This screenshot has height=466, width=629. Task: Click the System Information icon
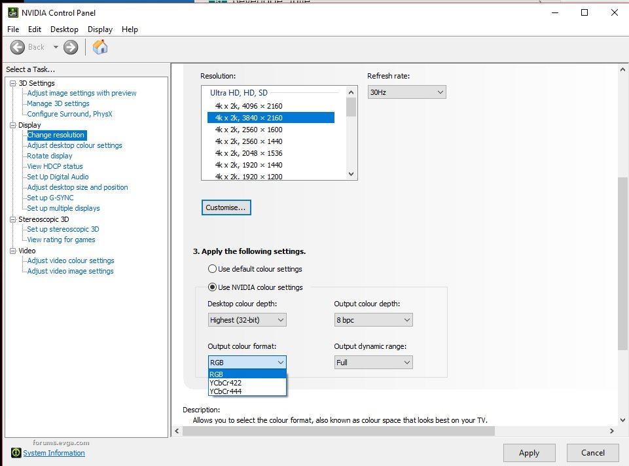coord(16,453)
